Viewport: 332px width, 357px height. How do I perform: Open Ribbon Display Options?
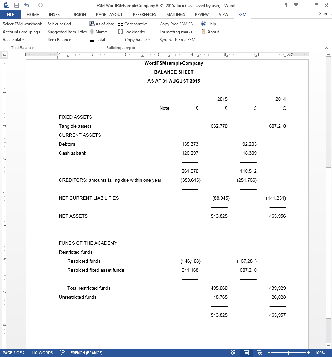click(x=296, y=5)
